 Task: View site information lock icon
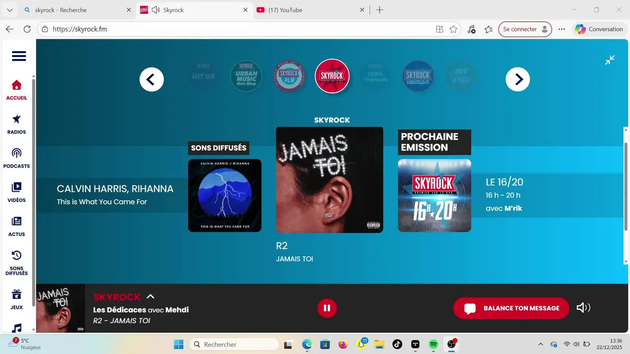[x=45, y=29]
